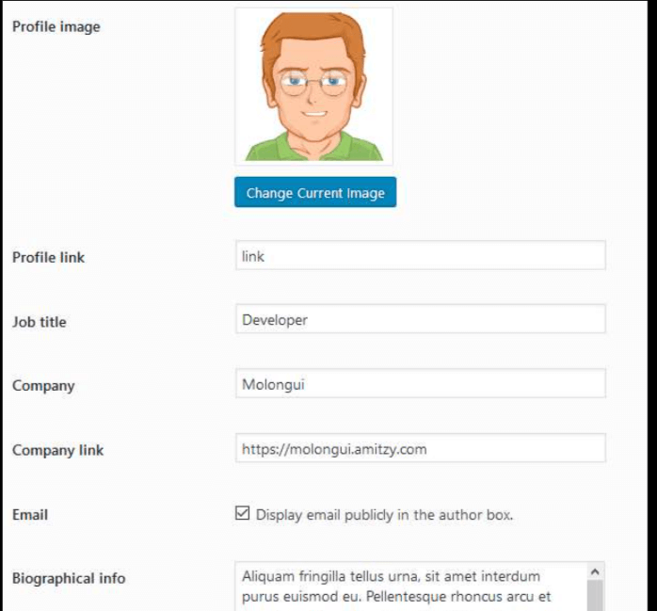Click the Change Current Image button
This screenshot has width=657, height=611.
click(315, 192)
